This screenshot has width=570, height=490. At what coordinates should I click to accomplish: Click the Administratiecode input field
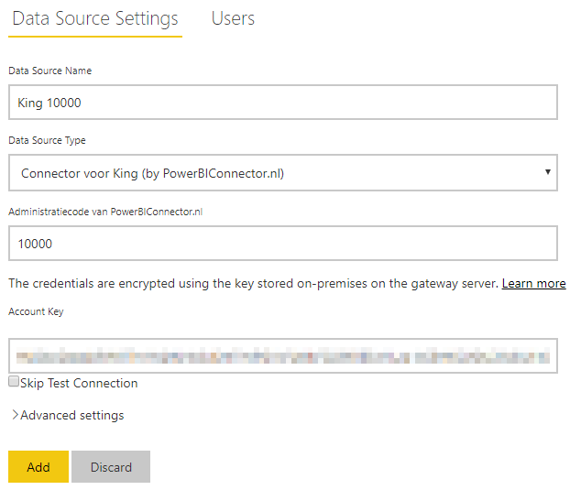click(x=283, y=243)
